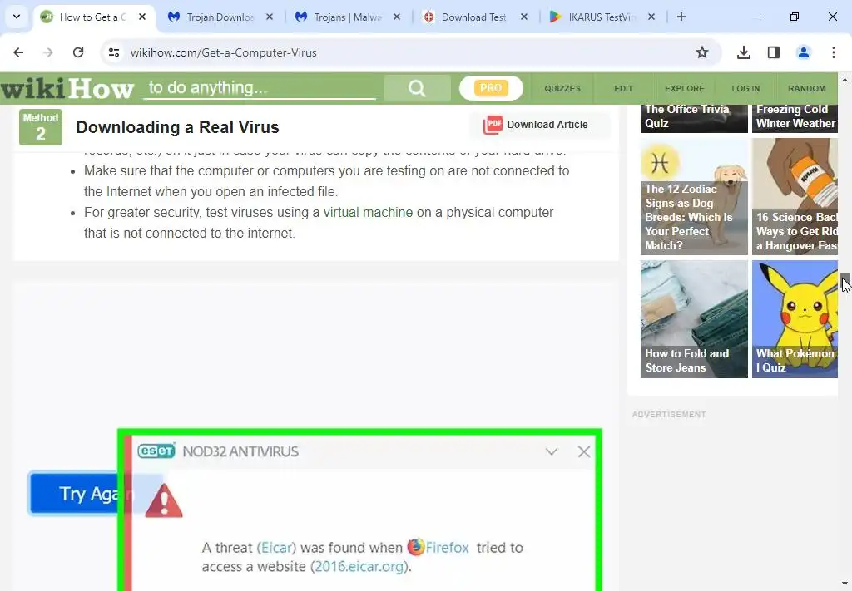Open the browser side panel
The width and height of the screenshot is (852, 591).
coord(773,52)
